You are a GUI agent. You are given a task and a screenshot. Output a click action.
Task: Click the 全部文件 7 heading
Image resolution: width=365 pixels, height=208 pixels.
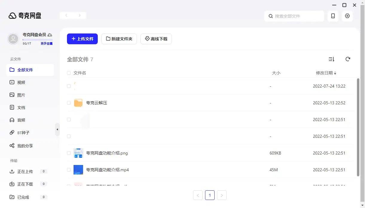[x=80, y=59]
